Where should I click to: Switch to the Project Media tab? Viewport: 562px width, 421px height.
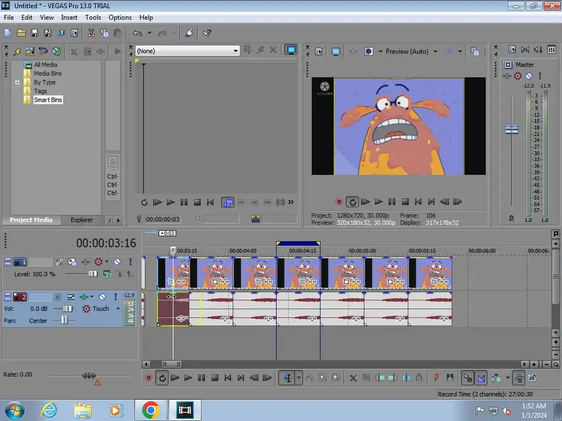tap(31, 220)
